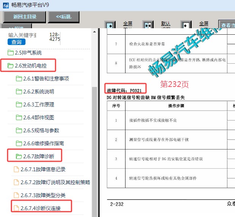
Task: Click the 128-4275 number text
Action: pyautogui.click(x=55, y=37)
